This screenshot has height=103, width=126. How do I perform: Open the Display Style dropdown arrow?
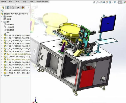click(x=117, y=2)
